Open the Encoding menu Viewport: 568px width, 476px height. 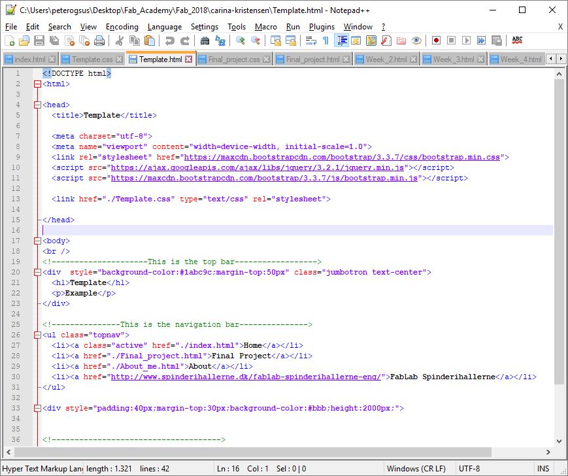(122, 27)
